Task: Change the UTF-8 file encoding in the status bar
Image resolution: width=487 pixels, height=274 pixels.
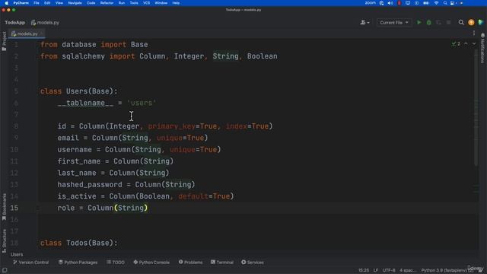Action: 389,270
